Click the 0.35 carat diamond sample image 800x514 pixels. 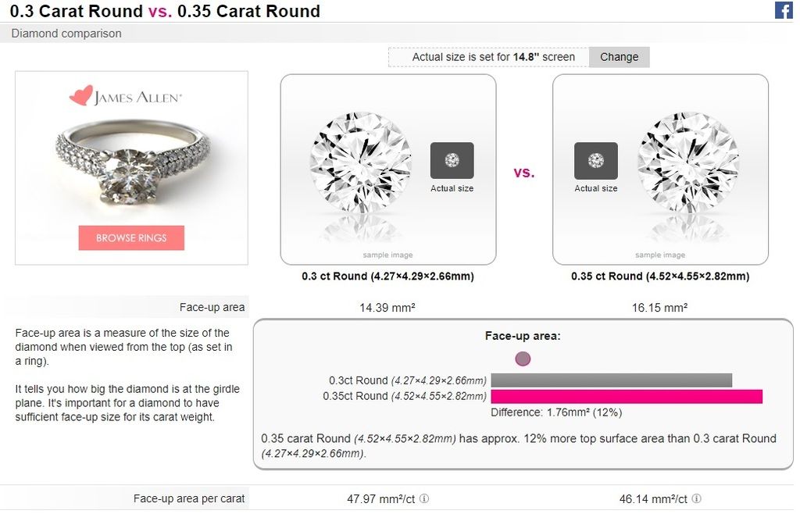[x=687, y=162]
